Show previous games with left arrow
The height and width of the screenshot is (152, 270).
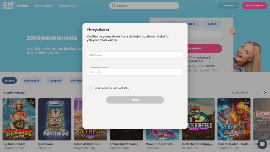258,93
